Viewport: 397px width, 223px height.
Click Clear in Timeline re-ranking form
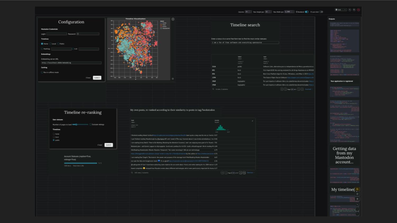[100, 145]
